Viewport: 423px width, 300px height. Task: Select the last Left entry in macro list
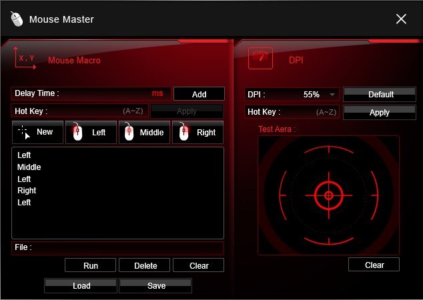point(24,203)
